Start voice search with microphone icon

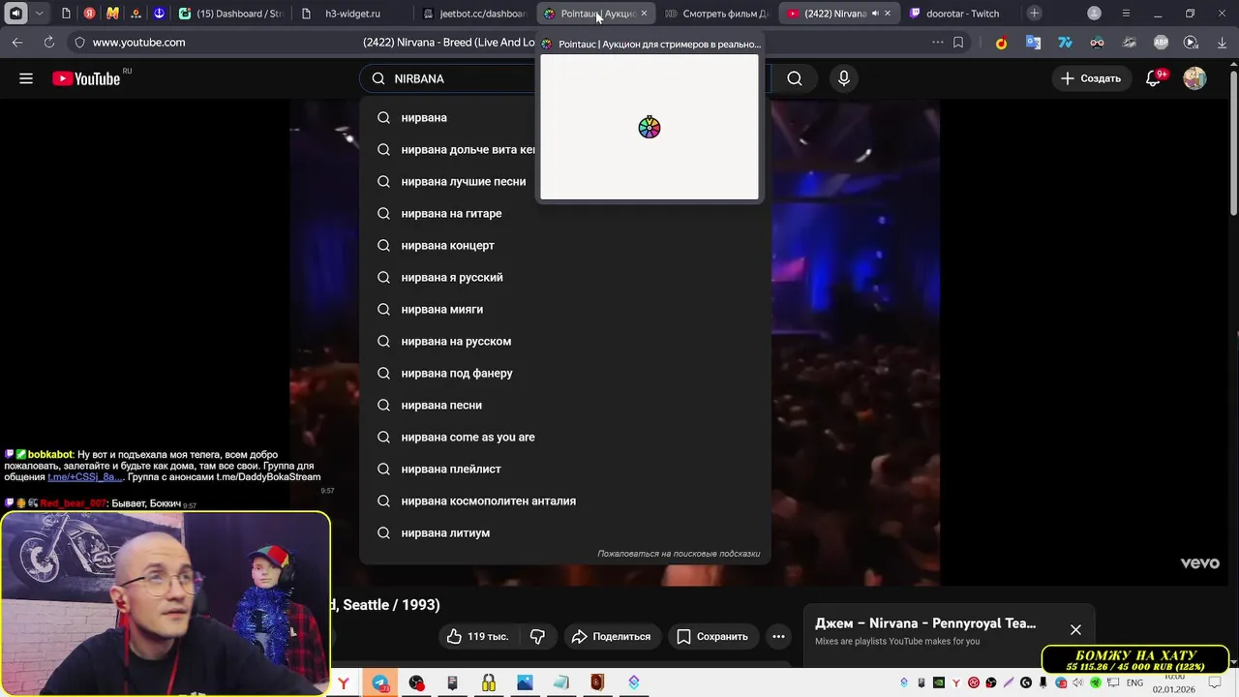pos(844,78)
